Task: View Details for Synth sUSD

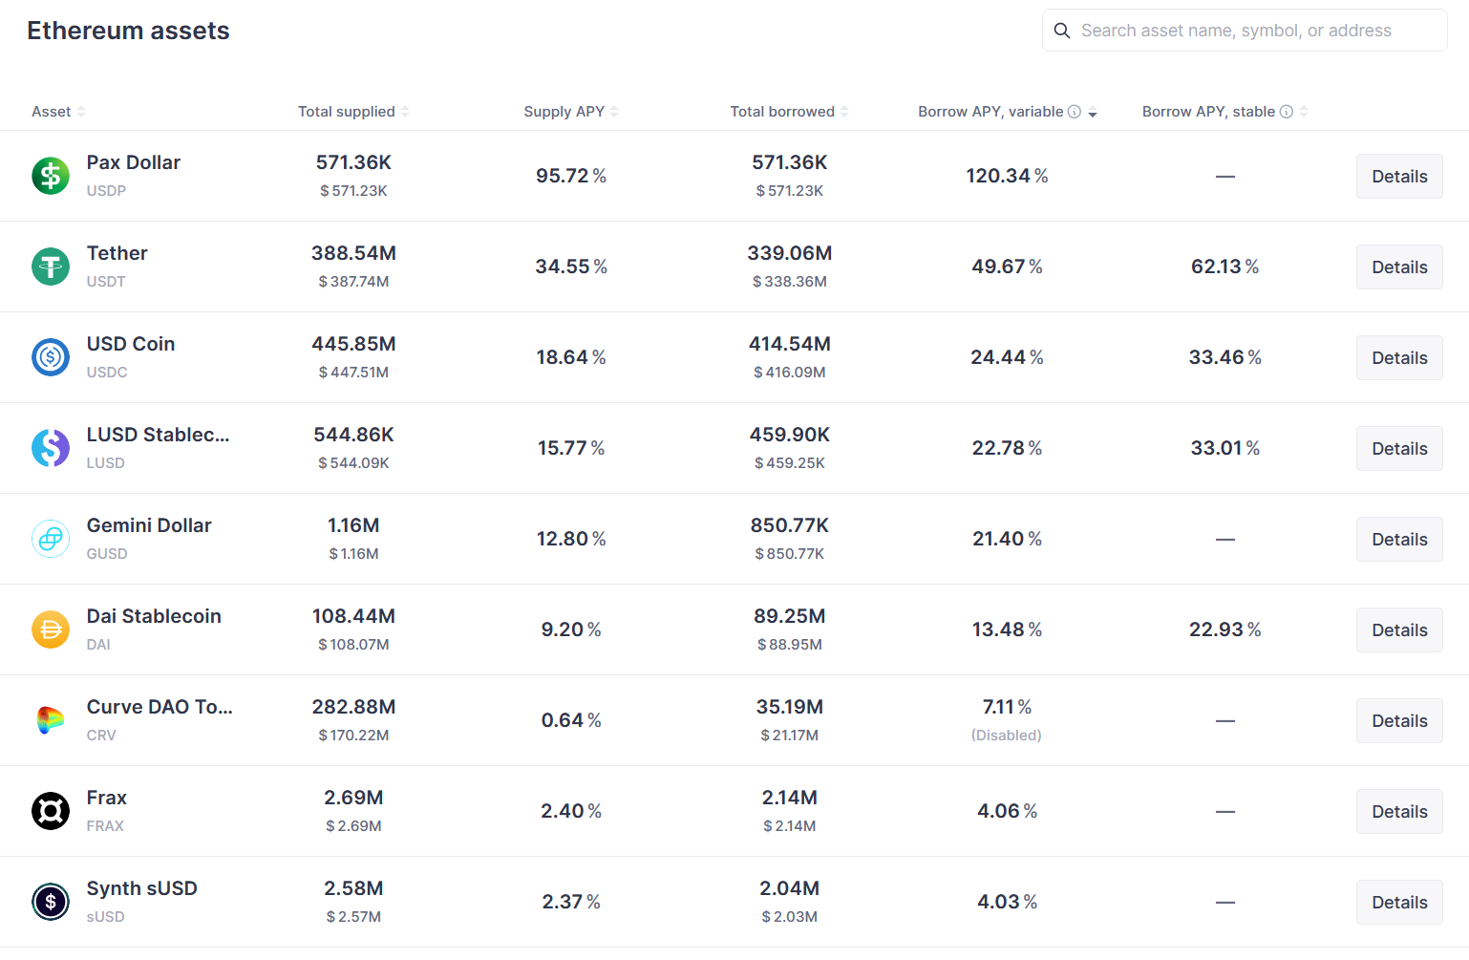Action: coord(1399,903)
